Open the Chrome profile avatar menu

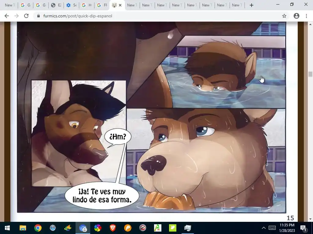pos(296,16)
